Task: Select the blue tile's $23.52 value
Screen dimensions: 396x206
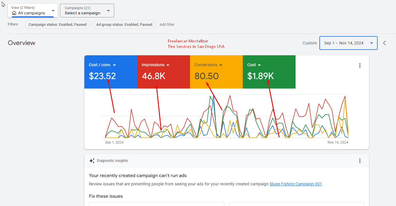Action: [x=102, y=76]
